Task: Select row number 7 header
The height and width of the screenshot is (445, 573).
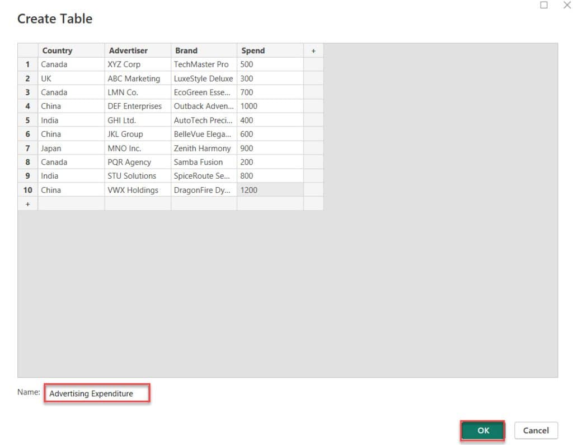Action: 28,148
